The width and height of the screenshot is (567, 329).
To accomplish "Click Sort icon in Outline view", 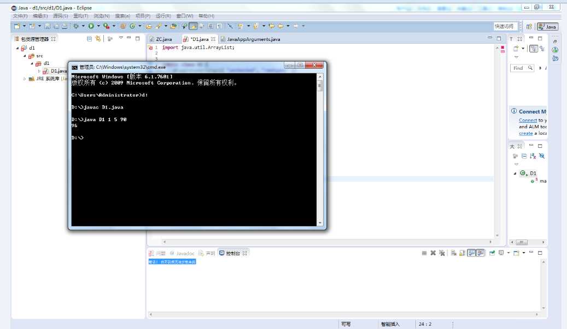I will pos(533,156).
